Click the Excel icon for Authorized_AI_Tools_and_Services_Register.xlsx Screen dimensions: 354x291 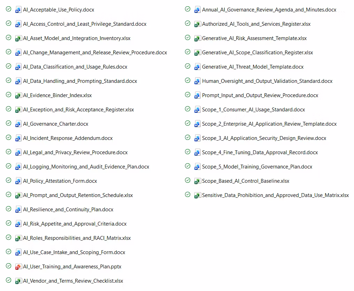pos(197,24)
